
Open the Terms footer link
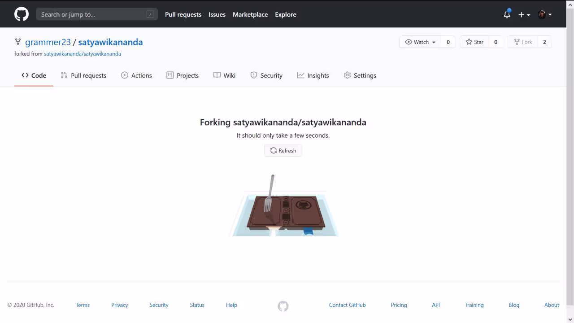click(83, 305)
